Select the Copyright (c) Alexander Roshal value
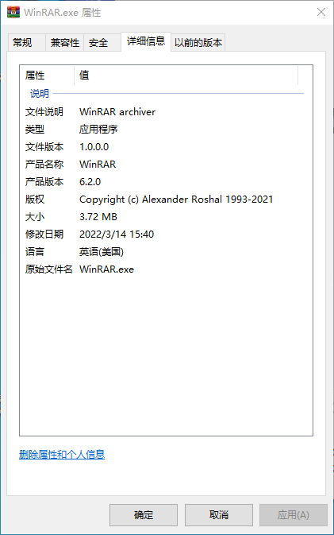 coord(176,200)
